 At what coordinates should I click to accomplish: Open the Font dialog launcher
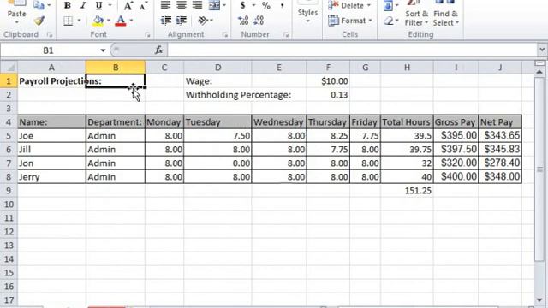[x=147, y=34]
